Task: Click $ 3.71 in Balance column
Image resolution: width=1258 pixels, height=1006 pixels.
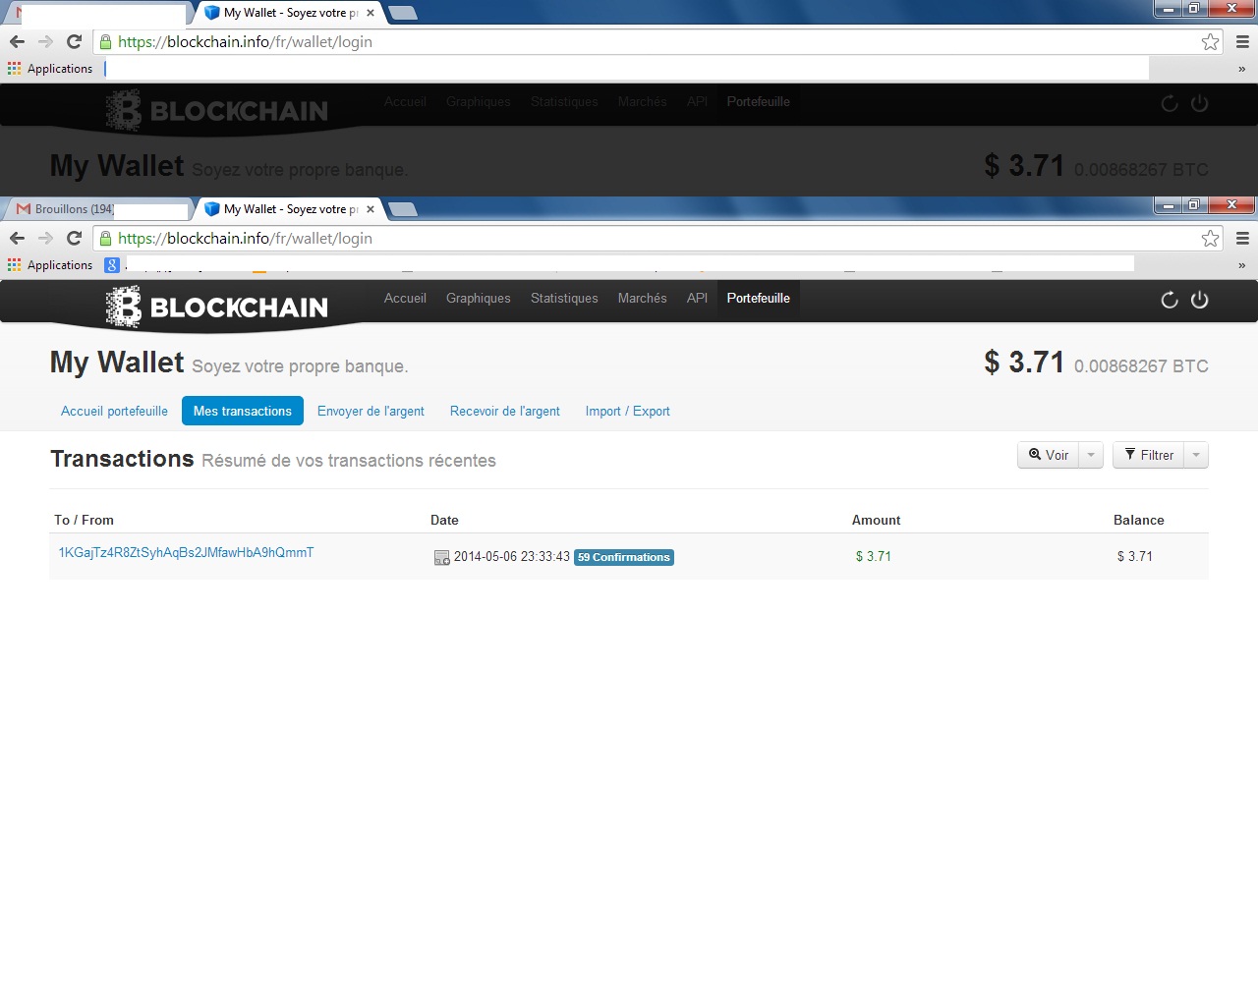Action: 1135,556
